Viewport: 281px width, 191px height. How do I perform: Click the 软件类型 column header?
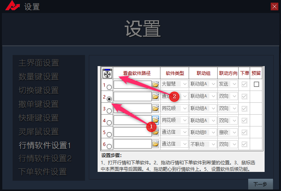coord(175,73)
